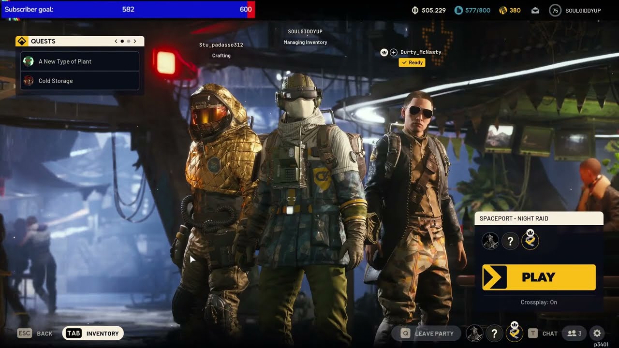The image size is (619, 348).
Task: Select the second Quests page dot
Action: click(x=128, y=41)
